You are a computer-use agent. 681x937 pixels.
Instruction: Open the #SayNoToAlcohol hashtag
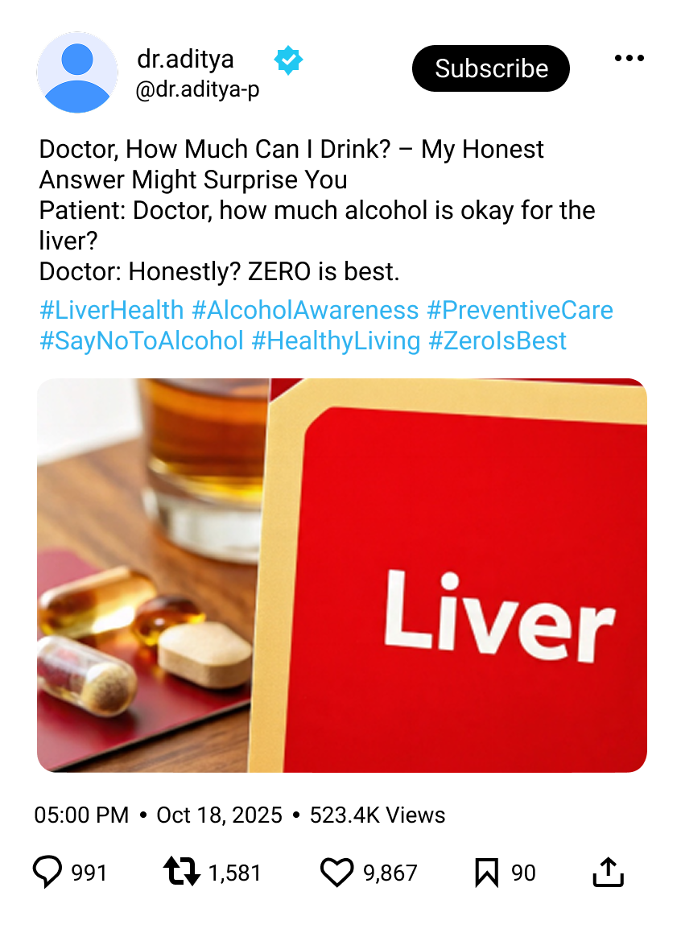[142, 341]
